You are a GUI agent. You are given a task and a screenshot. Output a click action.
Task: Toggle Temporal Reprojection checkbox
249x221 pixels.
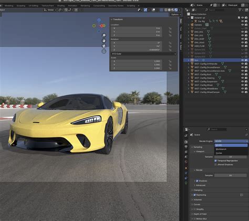pos(216,161)
